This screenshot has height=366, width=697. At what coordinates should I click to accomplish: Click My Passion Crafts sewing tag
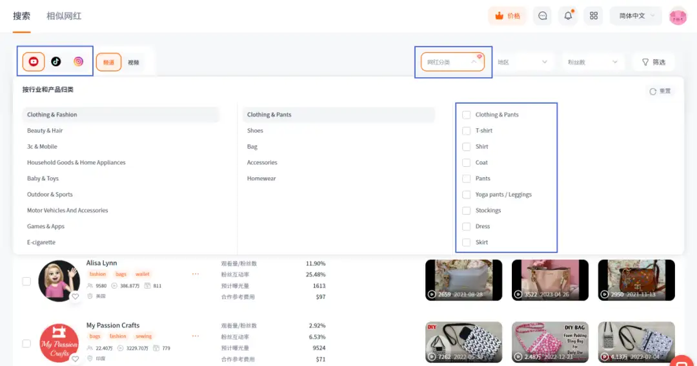143,336
